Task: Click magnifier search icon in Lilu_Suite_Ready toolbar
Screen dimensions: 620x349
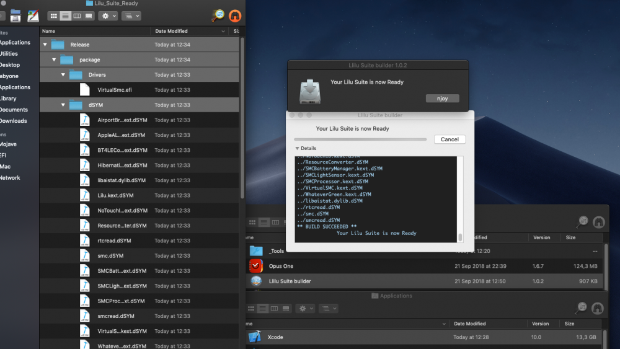Action: [x=218, y=15]
